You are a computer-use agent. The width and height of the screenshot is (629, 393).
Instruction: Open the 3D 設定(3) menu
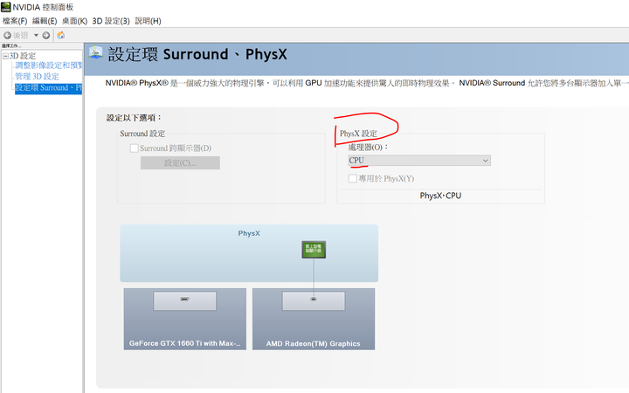pos(111,21)
